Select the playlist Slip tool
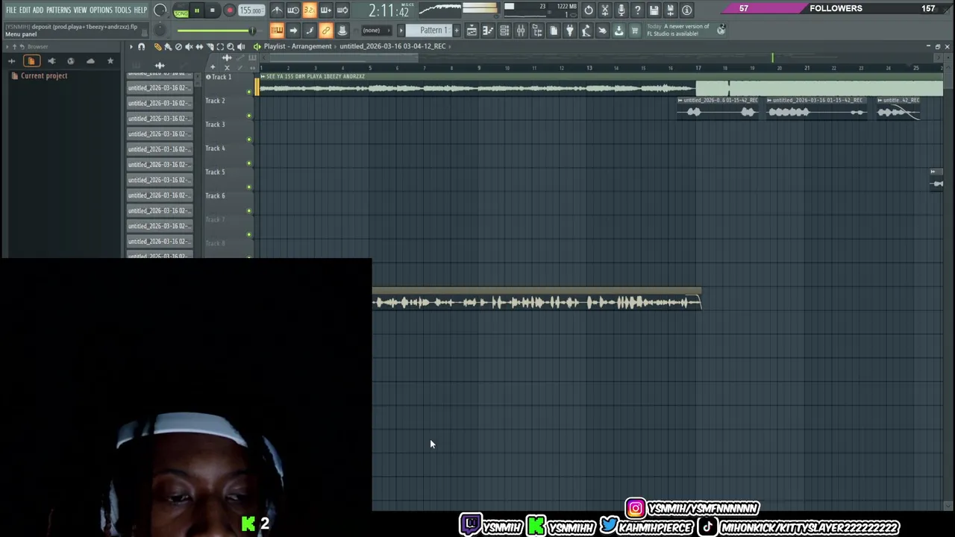The height and width of the screenshot is (537, 955). click(x=199, y=46)
